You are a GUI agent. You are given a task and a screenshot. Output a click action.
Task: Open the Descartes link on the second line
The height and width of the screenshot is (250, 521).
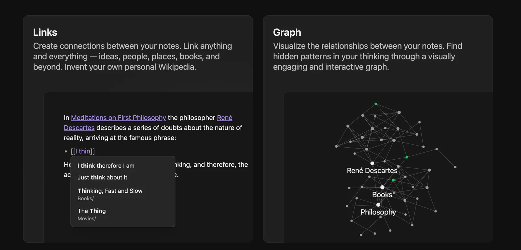[79, 128]
